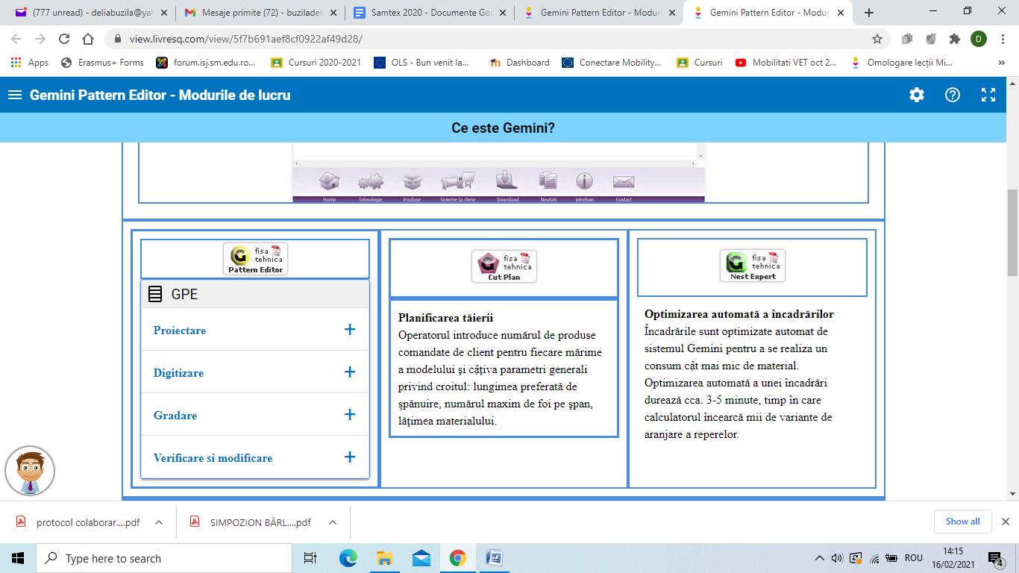Click the Home icon in website screenshot
This screenshot has width=1019, height=573.
330,181
